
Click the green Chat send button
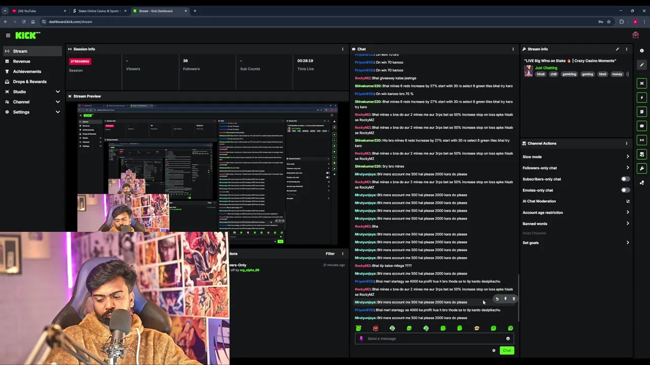coord(507,350)
